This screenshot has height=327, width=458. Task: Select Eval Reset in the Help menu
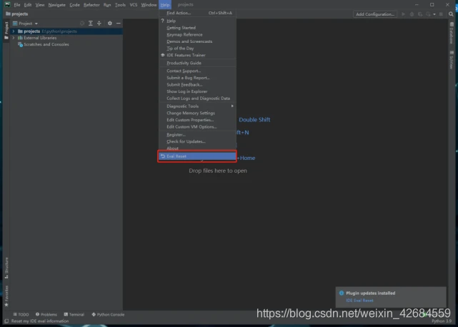pyautogui.click(x=197, y=156)
